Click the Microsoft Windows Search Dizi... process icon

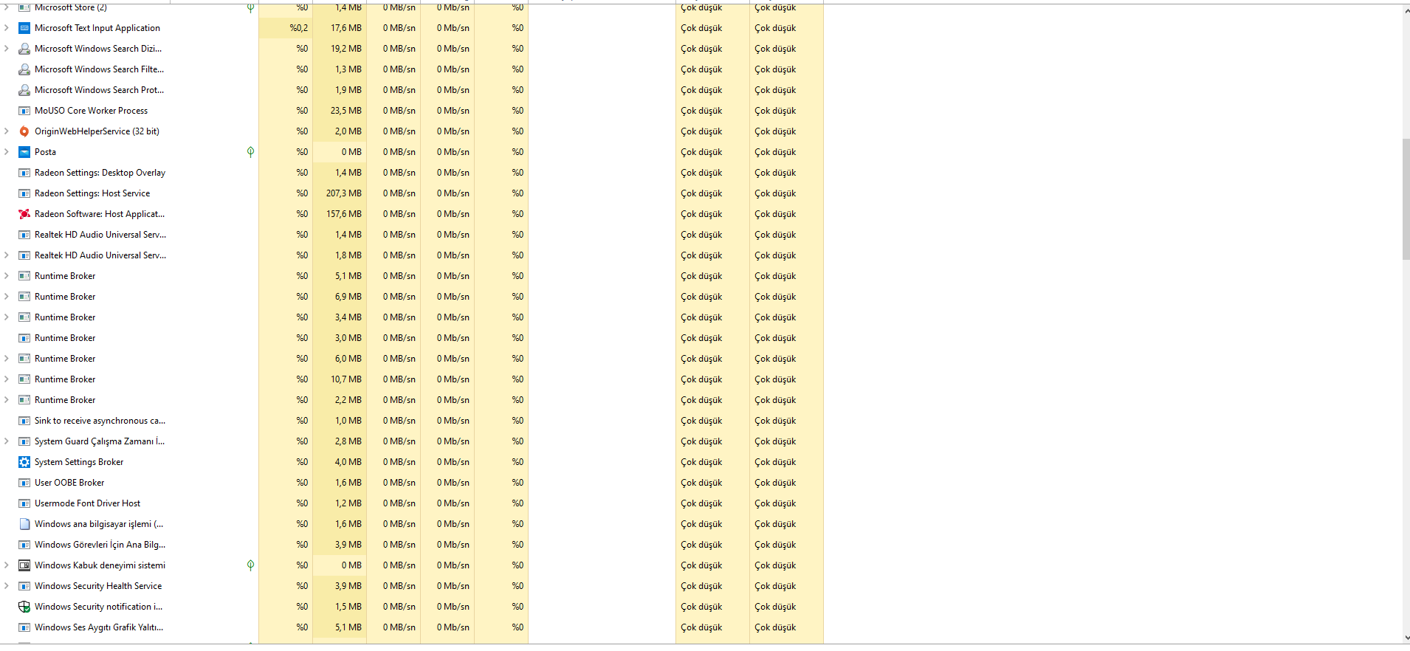(24, 49)
